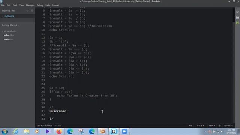Click the if($a > 30){ statement on line 26
Image resolution: width=240 pixels, height=135 pixels.
tap(61, 91)
